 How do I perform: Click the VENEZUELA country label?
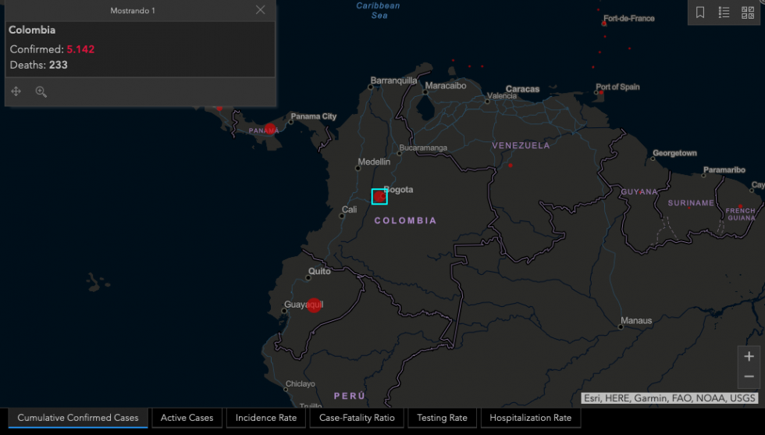point(521,145)
